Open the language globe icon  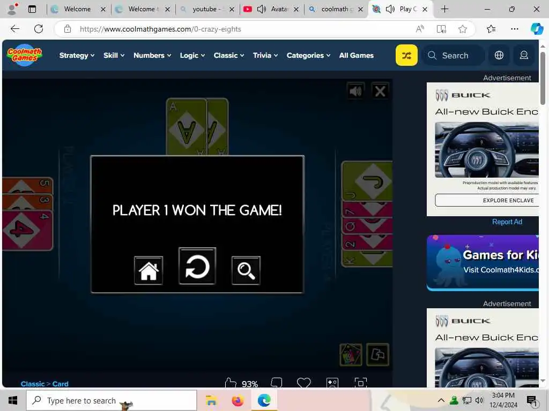(499, 55)
